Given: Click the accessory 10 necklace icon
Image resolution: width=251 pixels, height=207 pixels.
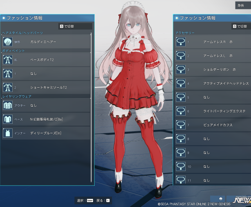Looking at the screenshot, I should [181, 166].
